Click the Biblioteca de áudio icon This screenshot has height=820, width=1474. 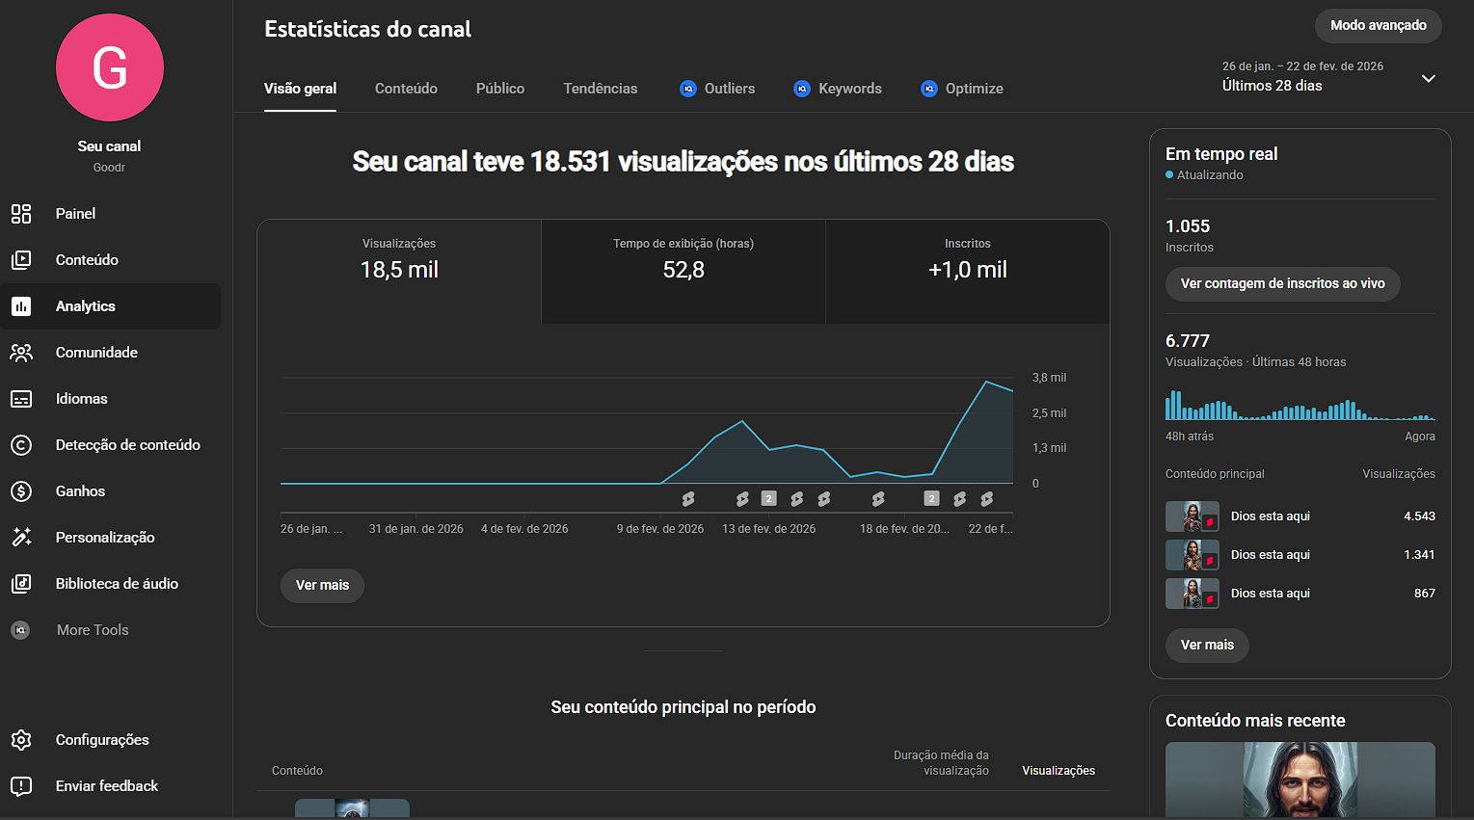click(x=21, y=584)
